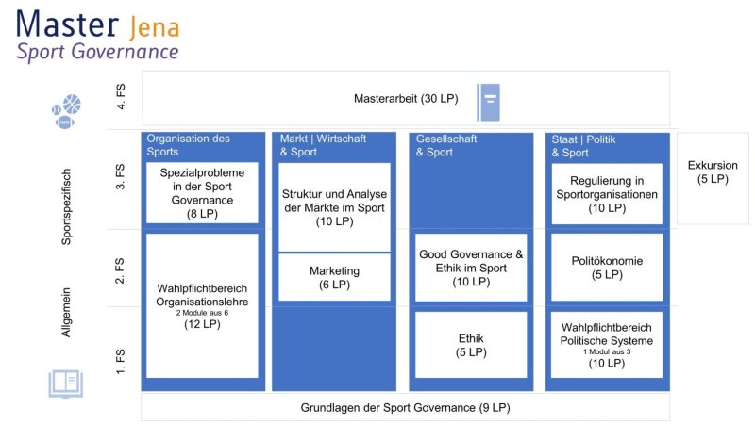Select the Masterarbeit (30 LP) block
Screen dimensions: 755x424
406,99
